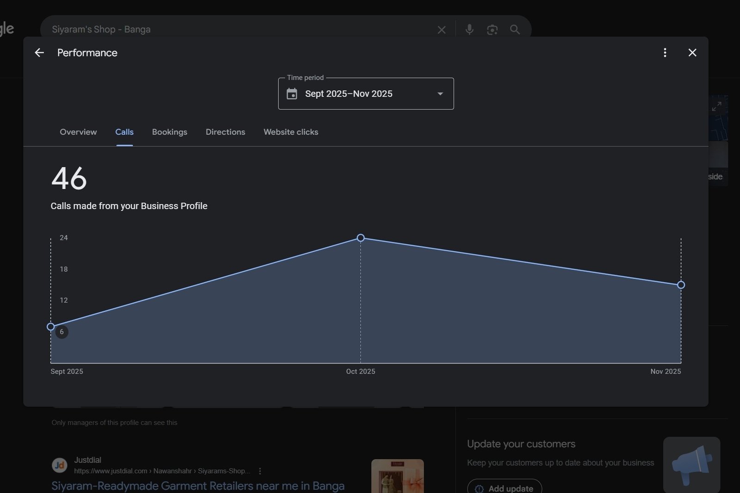The height and width of the screenshot is (493, 740).
Task: Click the Oct 2025 axis label
Action: point(361,371)
